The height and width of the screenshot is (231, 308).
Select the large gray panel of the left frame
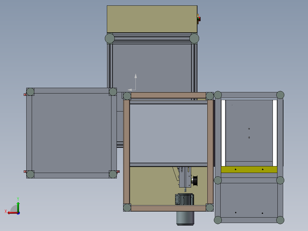click(x=71, y=133)
